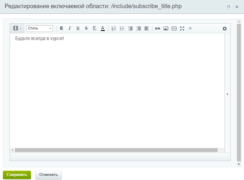Open the text color picker
The width and height of the screenshot is (244, 180).
click(x=103, y=28)
